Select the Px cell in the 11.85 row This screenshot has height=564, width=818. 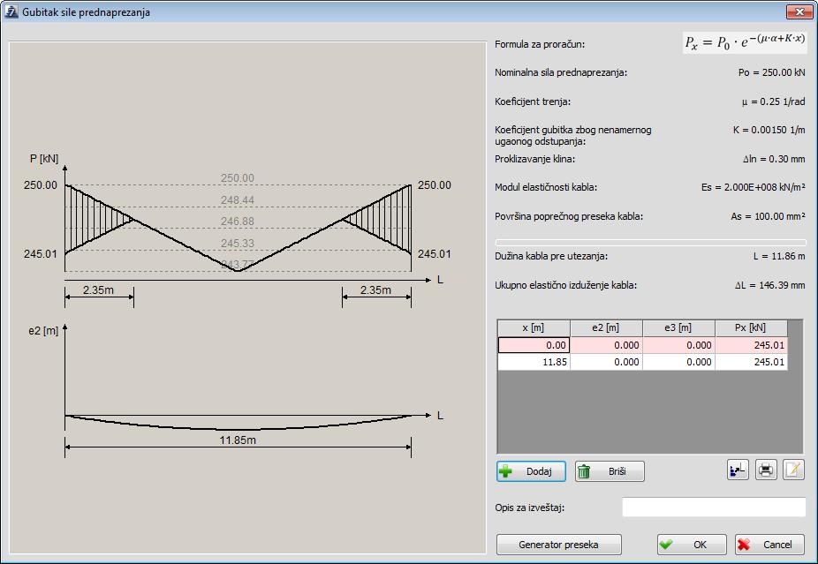coord(751,362)
